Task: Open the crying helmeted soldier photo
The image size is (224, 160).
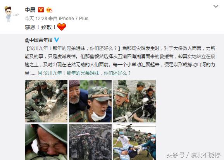Action: [46, 142]
